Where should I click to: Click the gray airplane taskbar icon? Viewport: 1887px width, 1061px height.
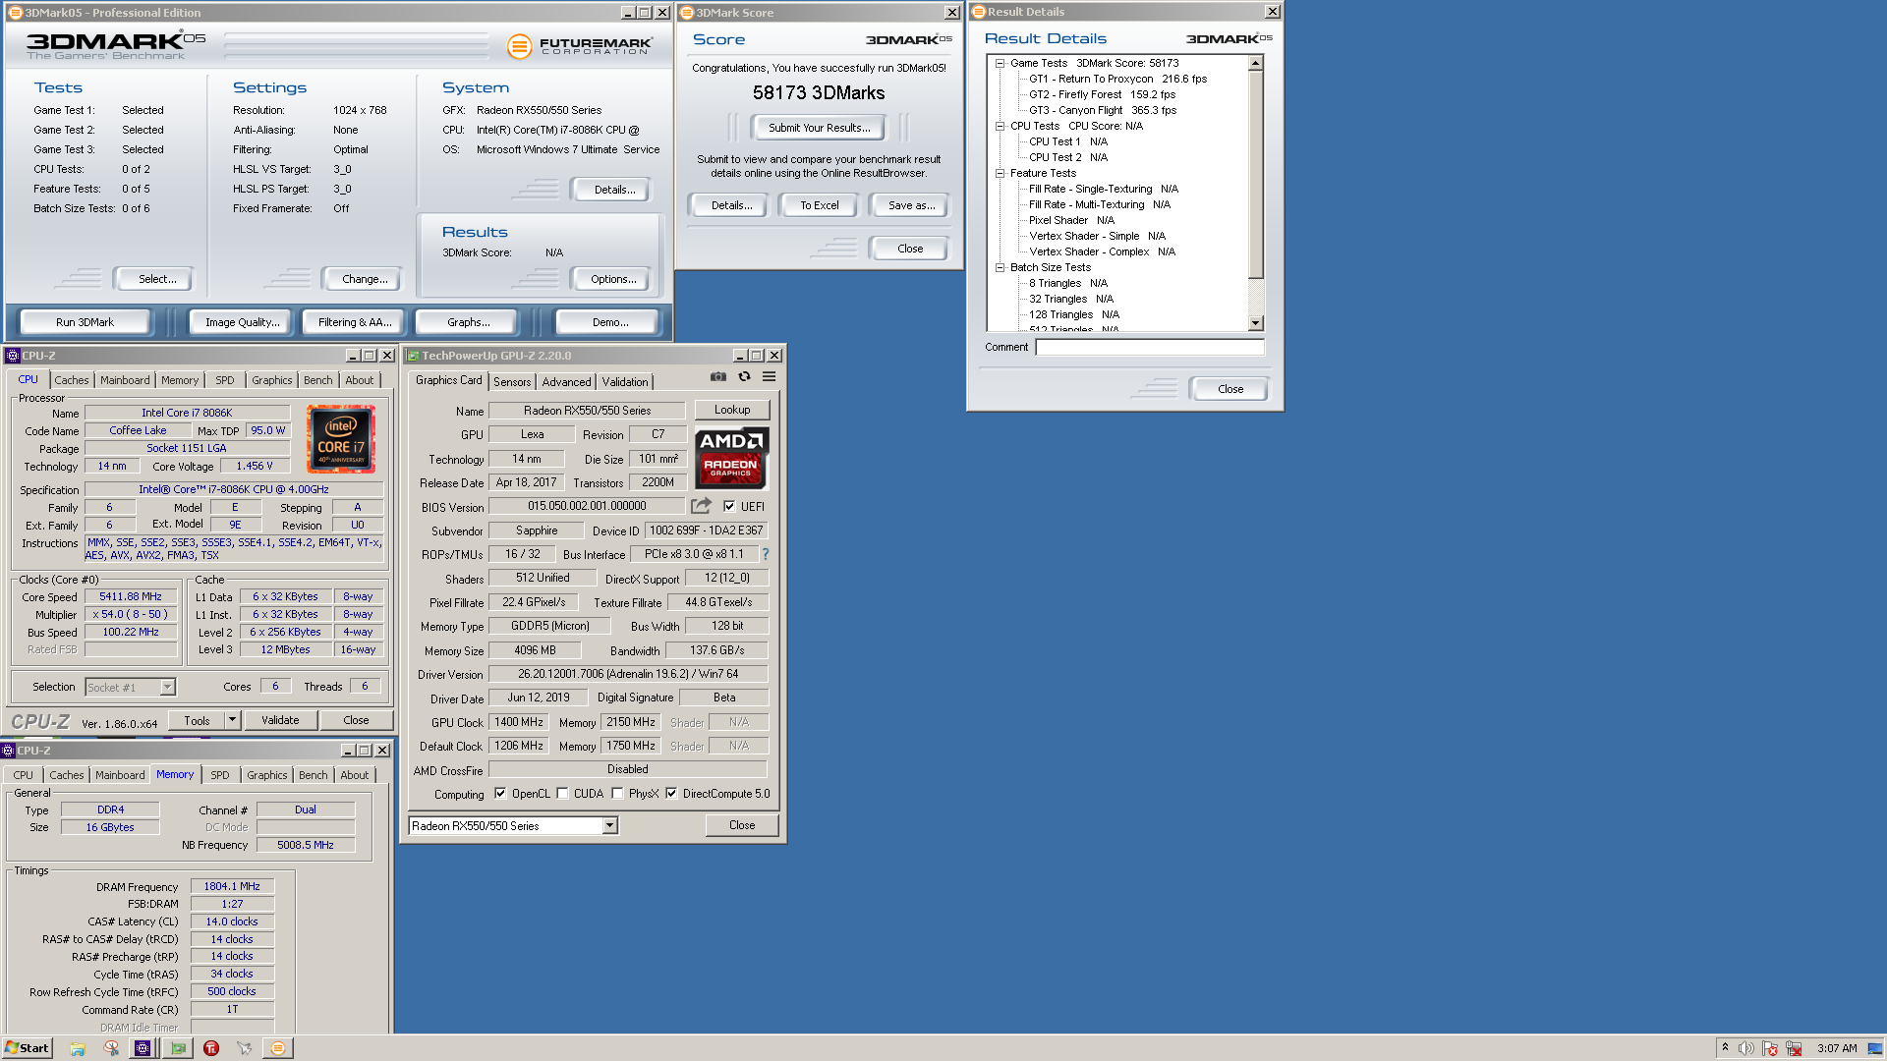coord(245,1048)
